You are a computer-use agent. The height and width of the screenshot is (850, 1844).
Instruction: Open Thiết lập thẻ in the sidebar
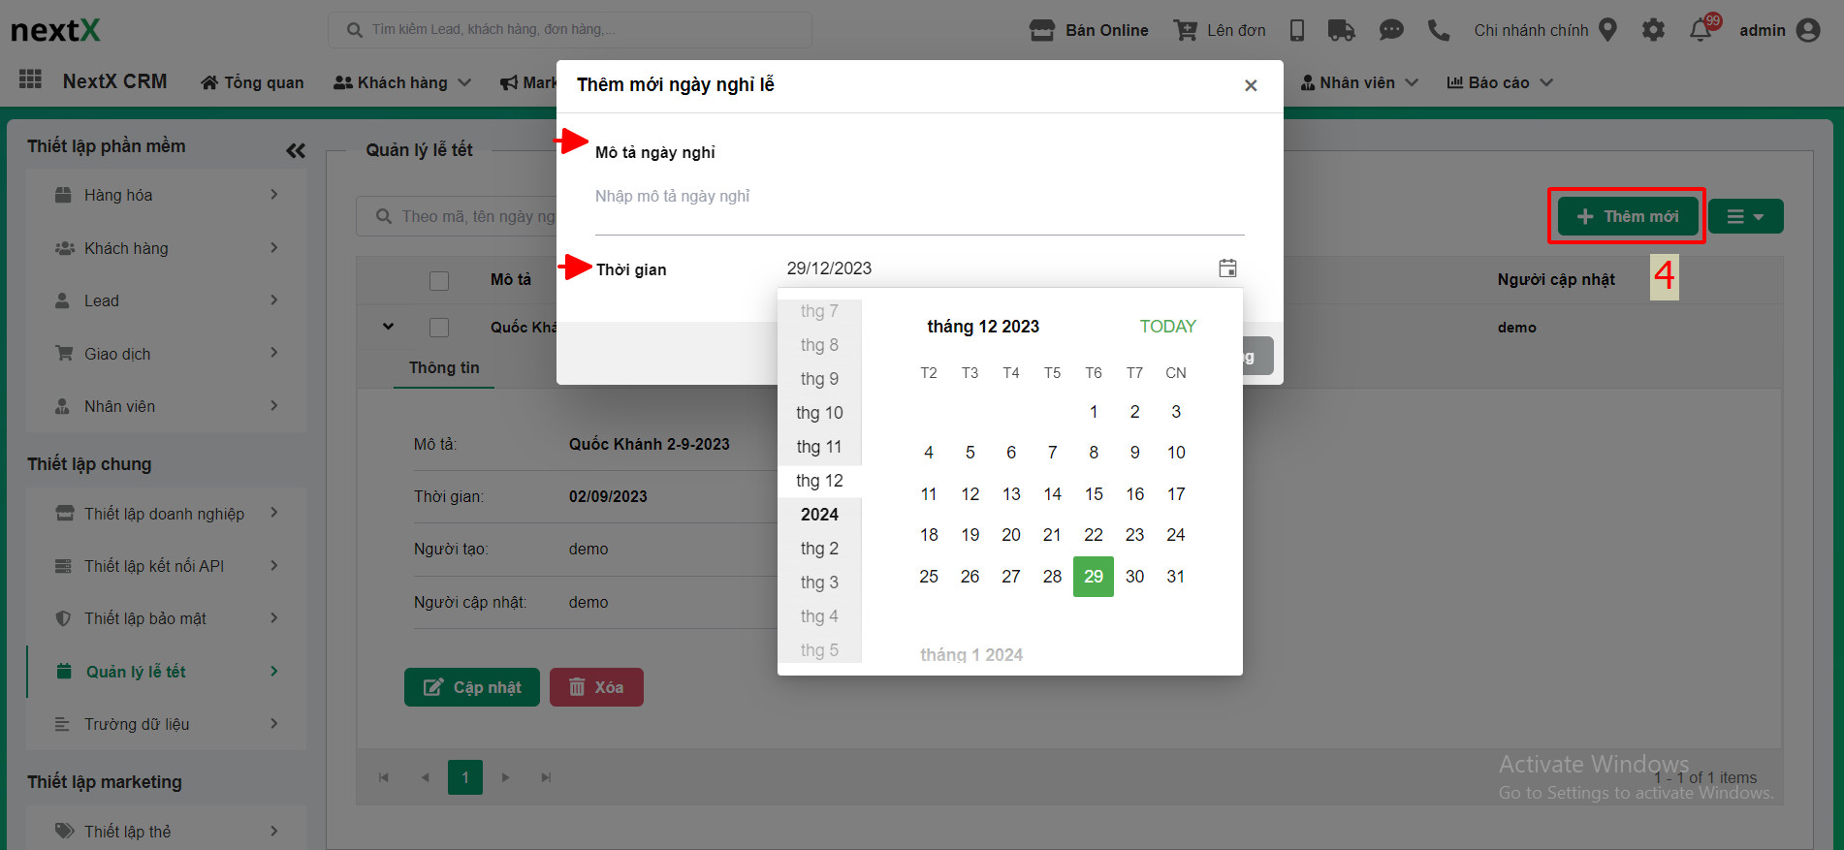166,831
